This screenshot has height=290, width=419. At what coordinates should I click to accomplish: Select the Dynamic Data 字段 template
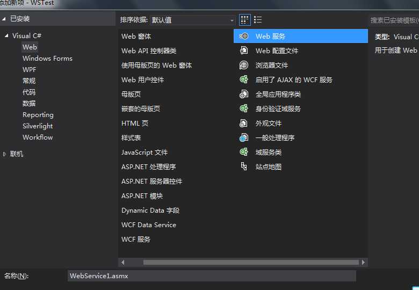[150, 211]
